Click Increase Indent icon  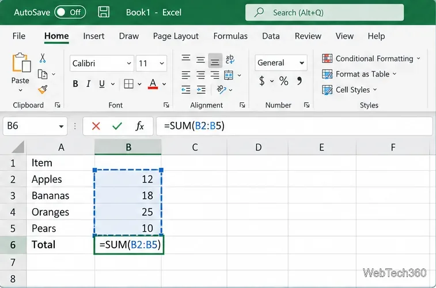point(201,90)
